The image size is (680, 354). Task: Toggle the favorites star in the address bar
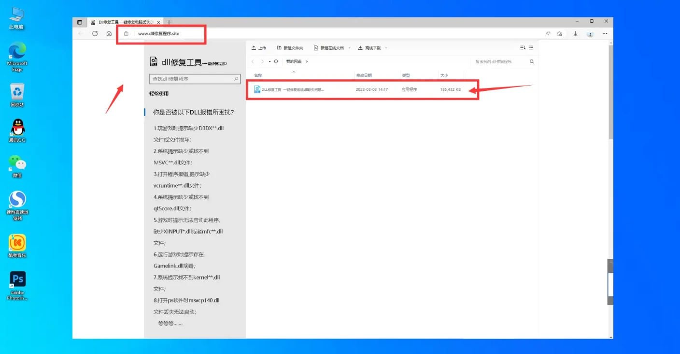pyautogui.click(x=559, y=33)
